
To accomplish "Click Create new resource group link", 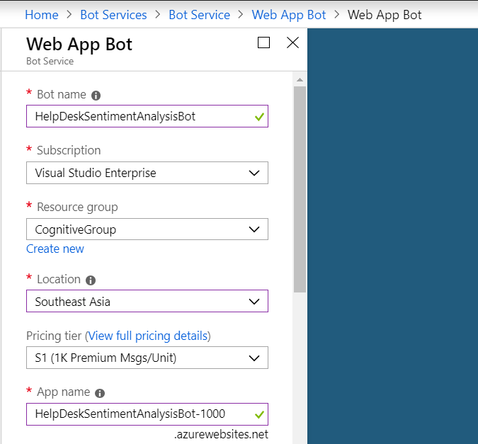I will coord(55,249).
